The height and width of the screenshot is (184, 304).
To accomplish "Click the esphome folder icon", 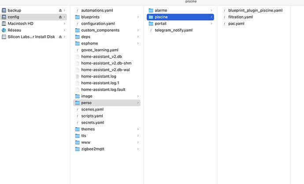I will pos(78,44).
